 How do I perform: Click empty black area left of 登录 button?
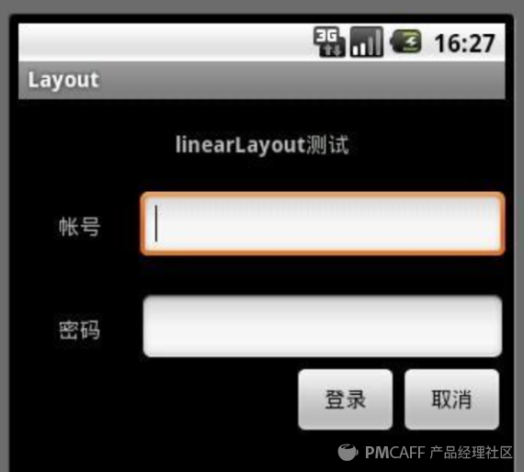157,399
